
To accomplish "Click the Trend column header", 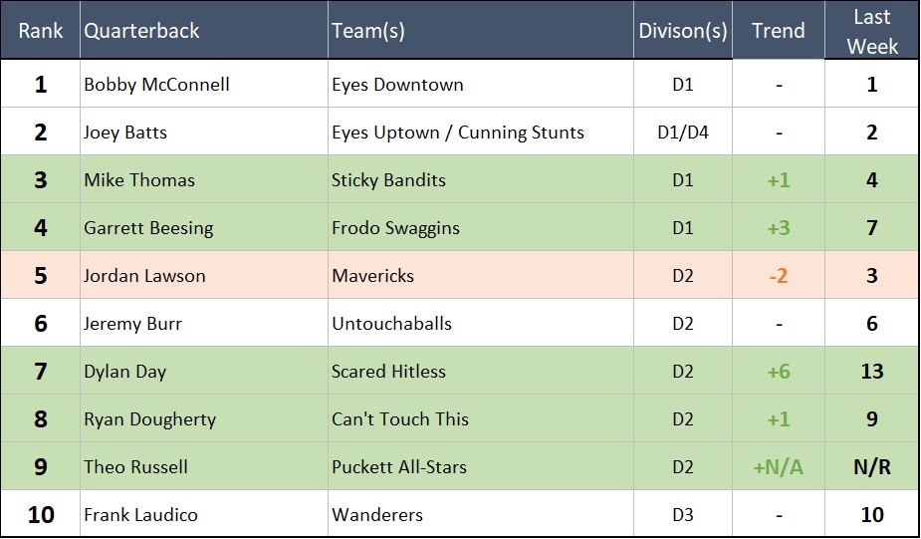I will pyautogui.click(x=778, y=31).
